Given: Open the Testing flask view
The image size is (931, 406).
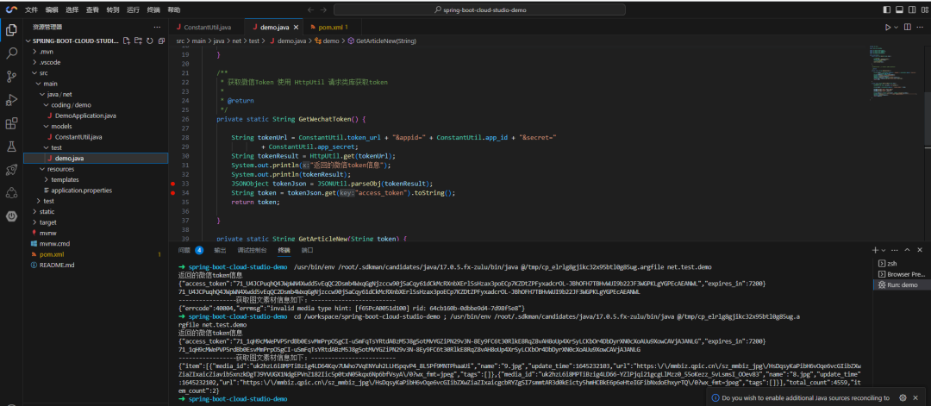Looking at the screenshot, I should pyautogui.click(x=11, y=147).
